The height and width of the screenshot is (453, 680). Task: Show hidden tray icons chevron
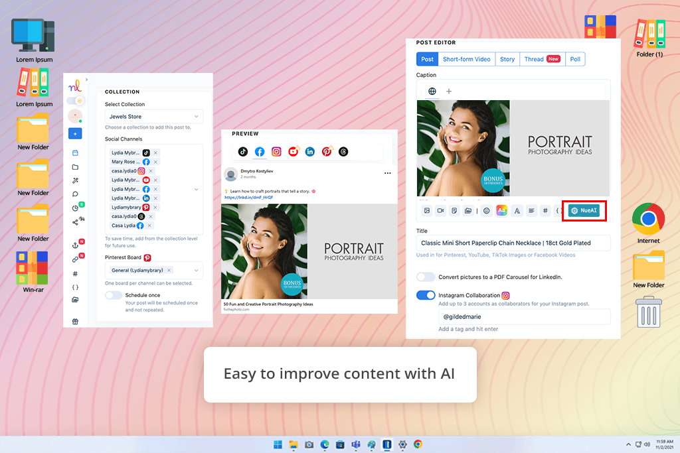click(x=628, y=444)
